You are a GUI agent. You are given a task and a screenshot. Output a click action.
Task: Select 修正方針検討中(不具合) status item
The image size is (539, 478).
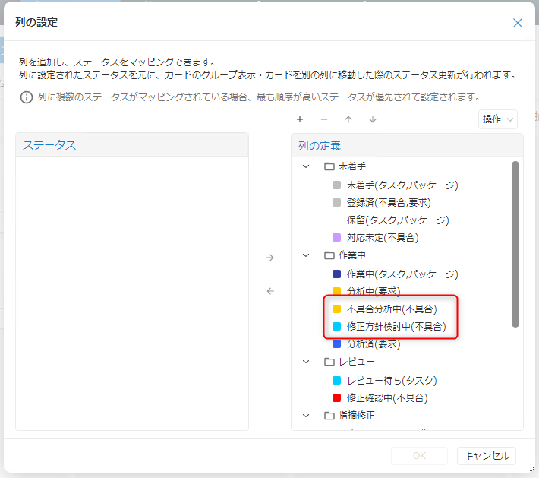[x=396, y=327]
